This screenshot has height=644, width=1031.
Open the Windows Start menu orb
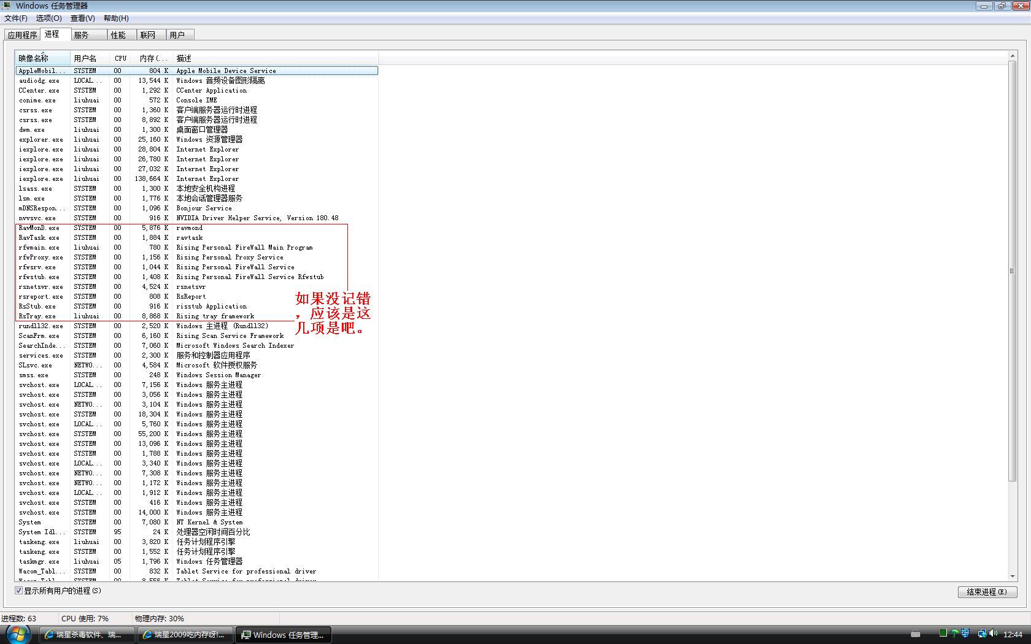17,634
